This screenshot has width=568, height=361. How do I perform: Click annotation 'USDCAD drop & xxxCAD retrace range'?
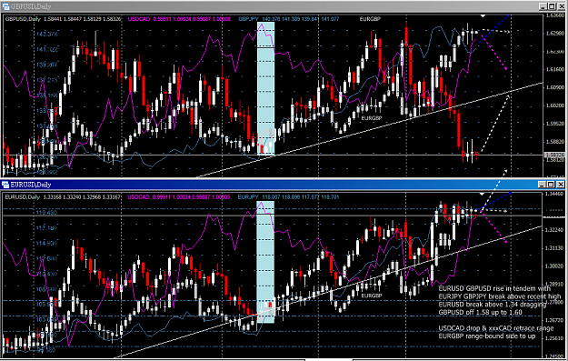(496, 328)
